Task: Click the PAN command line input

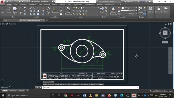Action: [x=90, y=87]
